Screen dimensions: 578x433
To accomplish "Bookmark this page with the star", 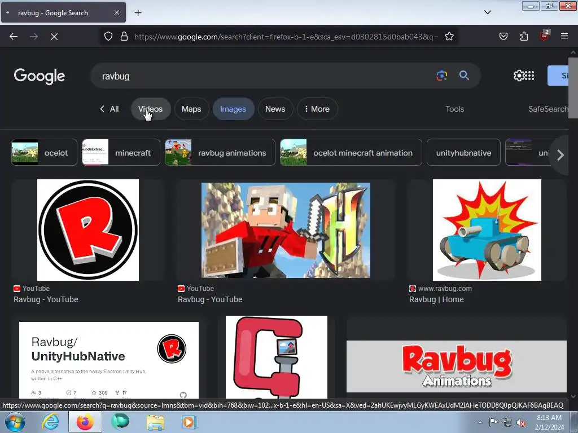I will tap(449, 37).
